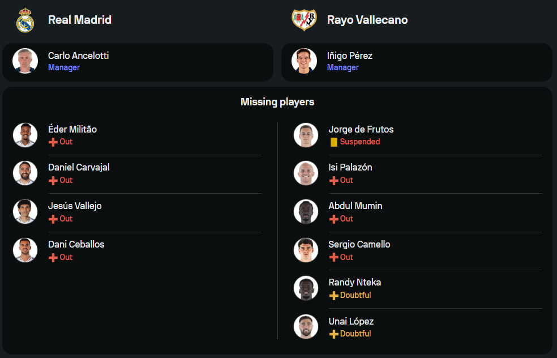
Task: View Jesús Vallejo's player profile
Action: click(x=75, y=206)
